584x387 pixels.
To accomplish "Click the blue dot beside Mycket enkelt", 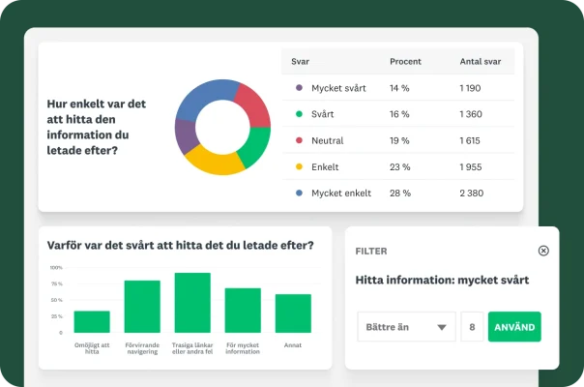I will (x=299, y=193).
